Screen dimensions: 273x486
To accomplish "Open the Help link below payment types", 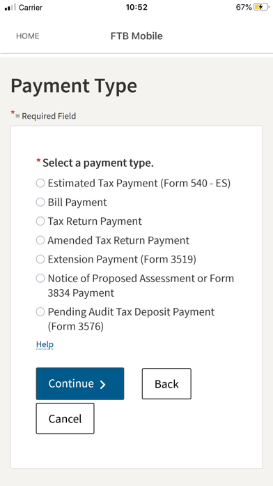I will click(x=45, y=344).
